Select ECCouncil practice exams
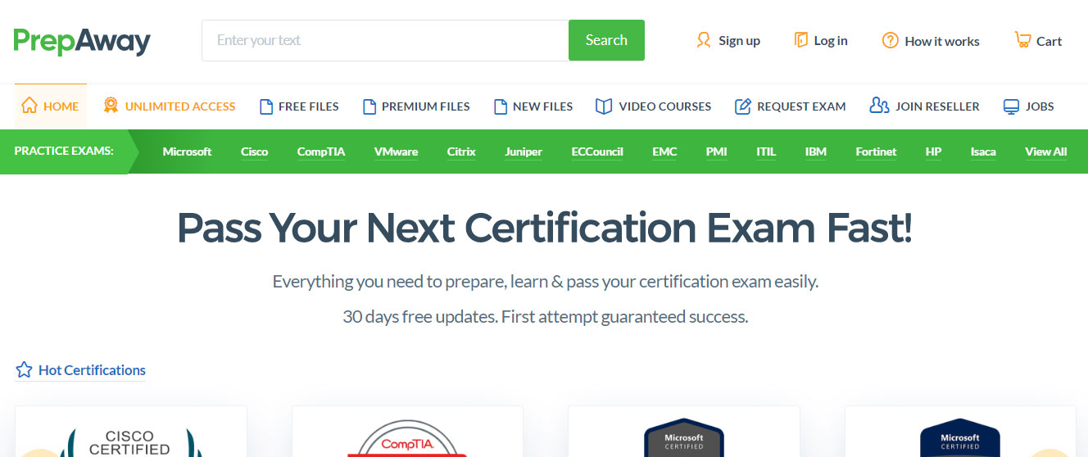 click(597, 152)
